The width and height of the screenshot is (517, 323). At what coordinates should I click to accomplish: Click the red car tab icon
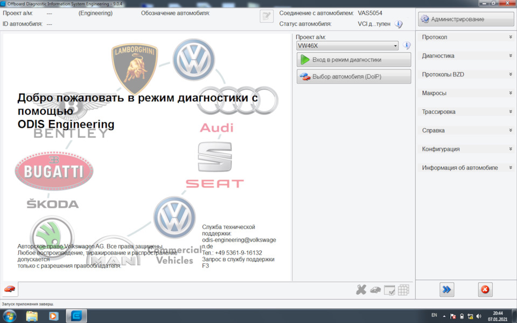[x=10, y=289]
